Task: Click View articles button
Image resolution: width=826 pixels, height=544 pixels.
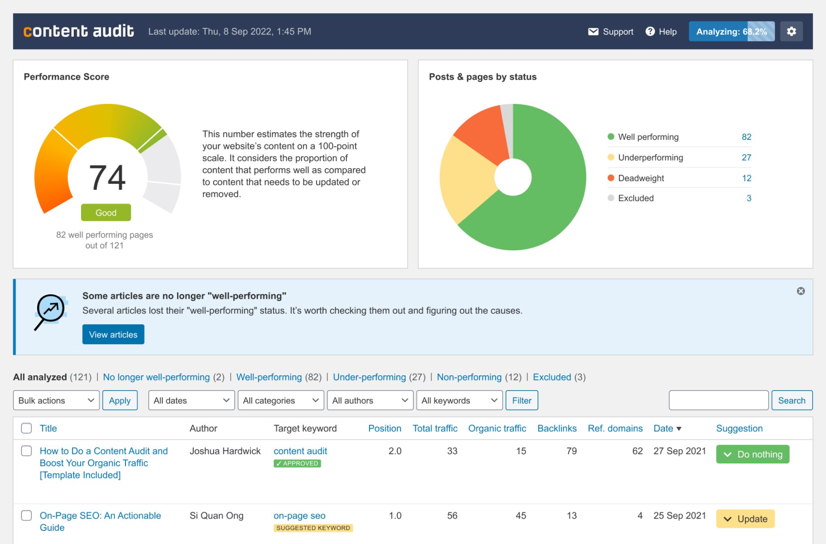Action: point(113,334)
